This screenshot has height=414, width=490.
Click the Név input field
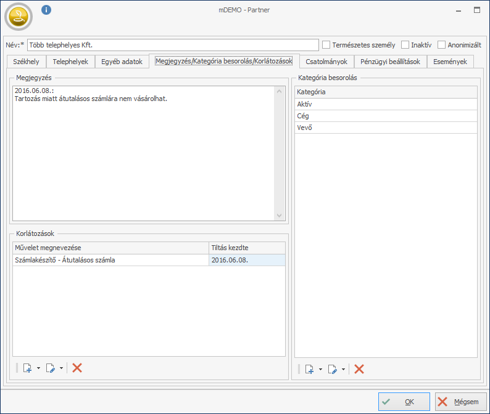tap(173, 45)
